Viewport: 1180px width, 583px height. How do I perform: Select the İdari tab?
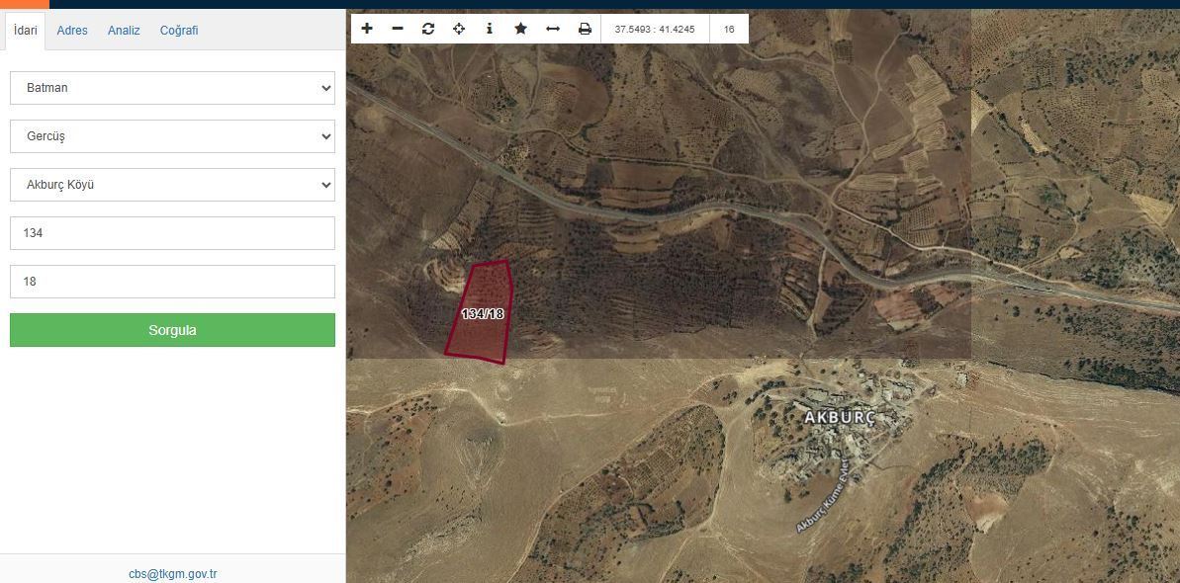pos(26,31)
